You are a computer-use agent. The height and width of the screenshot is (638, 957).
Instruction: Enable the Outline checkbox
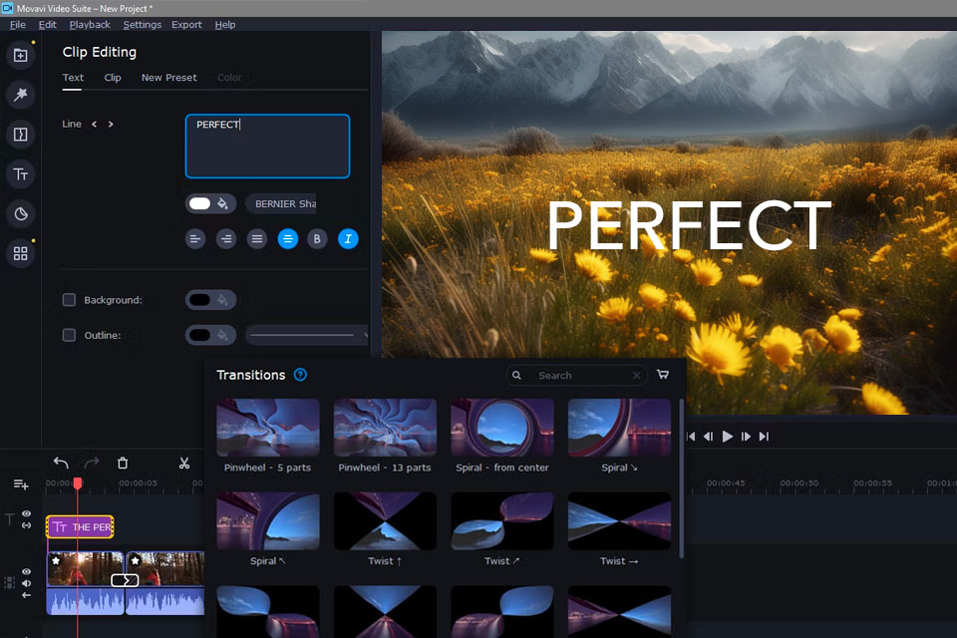[69, 335]
